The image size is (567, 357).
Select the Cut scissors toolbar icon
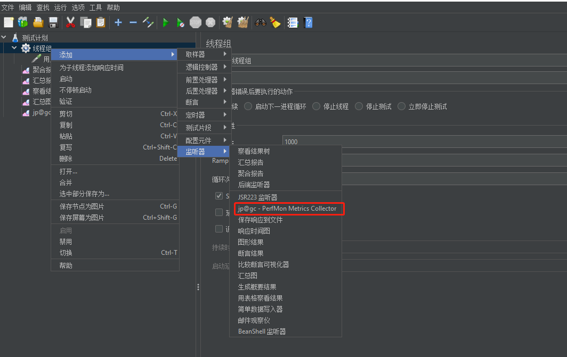pyautogui.click(x=71, y=22)
